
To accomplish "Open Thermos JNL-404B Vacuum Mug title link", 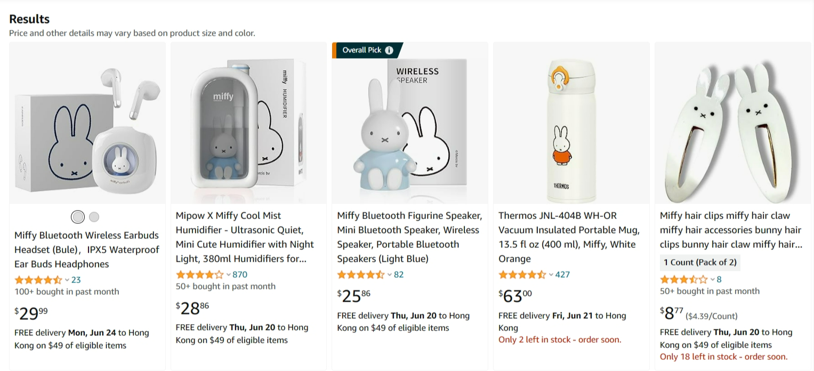I will [568, 237].
